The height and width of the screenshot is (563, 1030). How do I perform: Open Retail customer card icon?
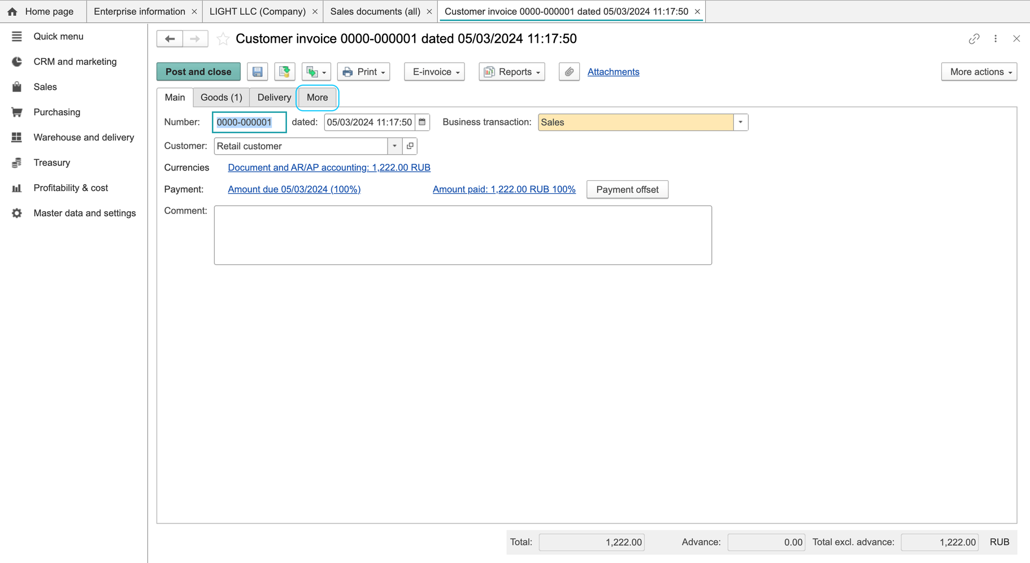tap(410, 146)
